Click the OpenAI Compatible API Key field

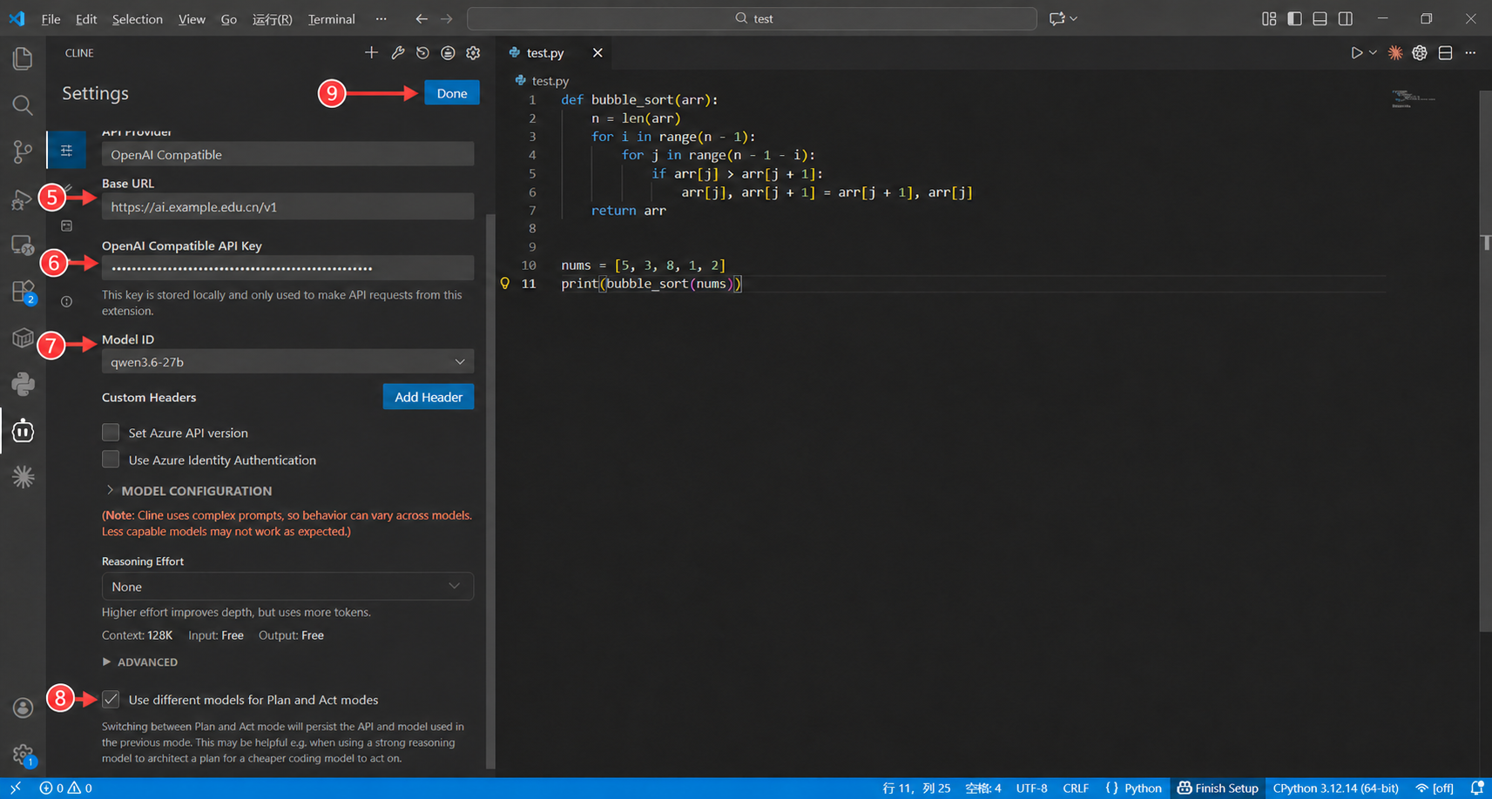[x=287, y=267]
